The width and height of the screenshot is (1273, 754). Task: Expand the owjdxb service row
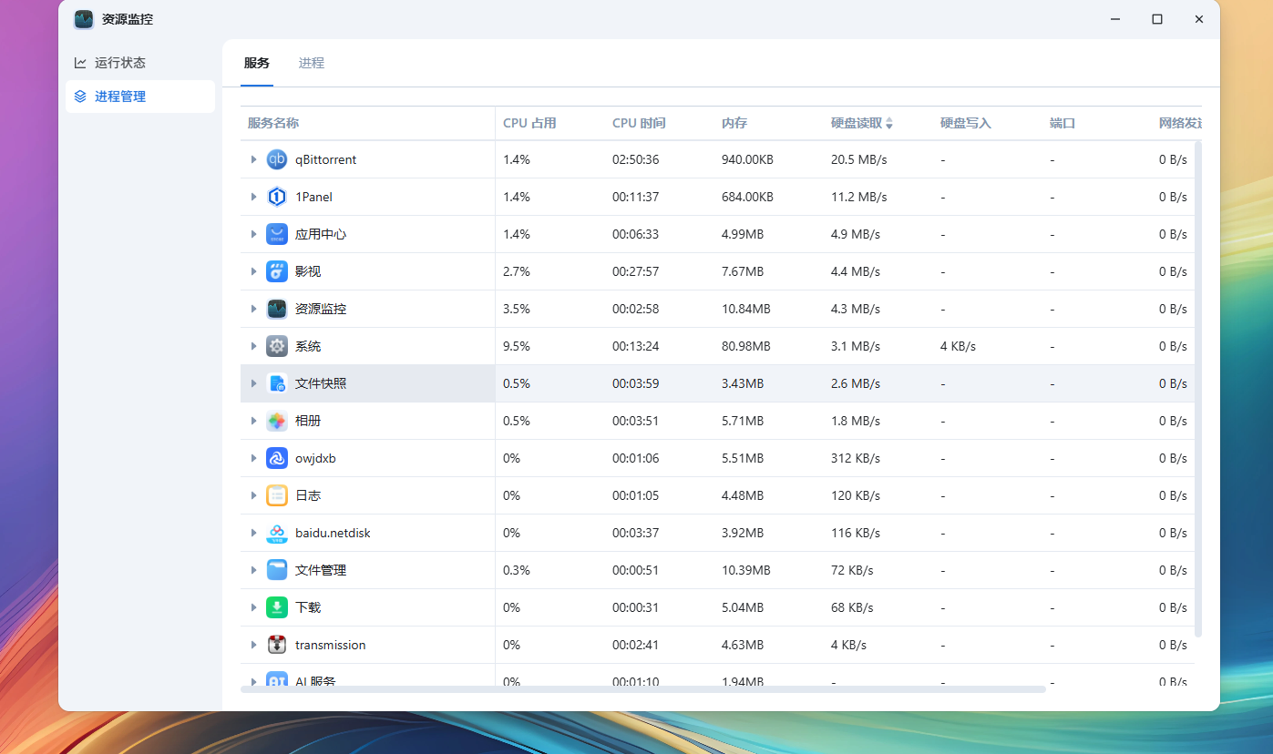pyautogui.click(x=253, y=458)
